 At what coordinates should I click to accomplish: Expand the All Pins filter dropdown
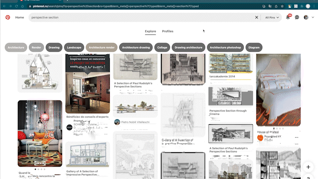[x=272, y=17]
